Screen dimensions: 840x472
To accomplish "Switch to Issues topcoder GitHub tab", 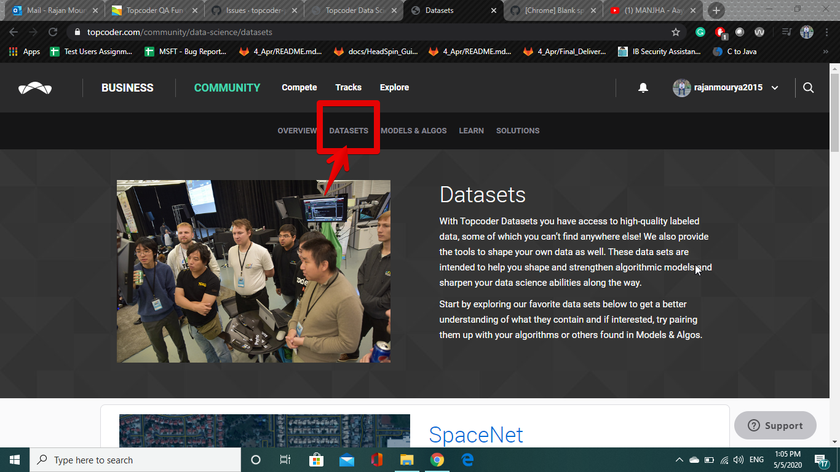I will (254, 10).
